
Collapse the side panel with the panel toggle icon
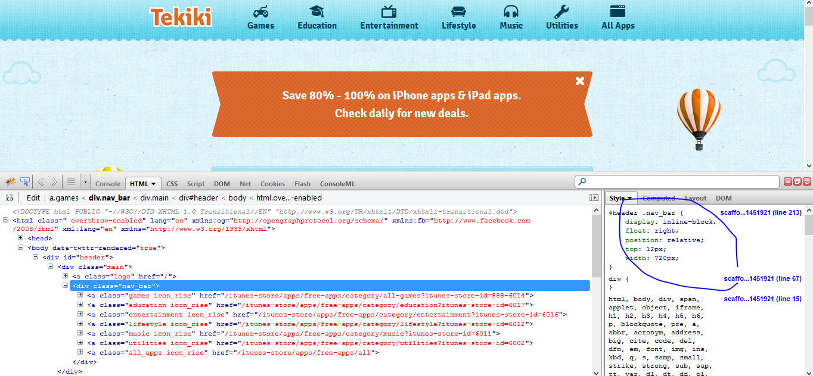pos(594,198)
